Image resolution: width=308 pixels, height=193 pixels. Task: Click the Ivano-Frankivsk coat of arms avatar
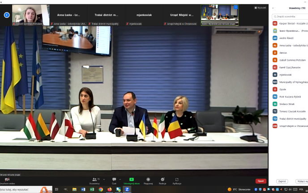click(275, 31)
